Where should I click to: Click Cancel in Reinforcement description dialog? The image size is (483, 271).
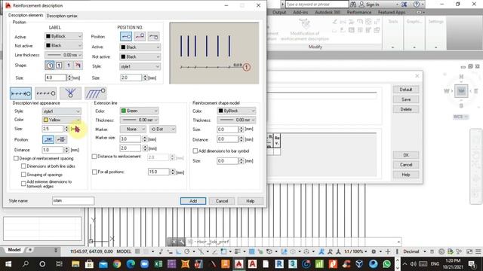point(222,201)
